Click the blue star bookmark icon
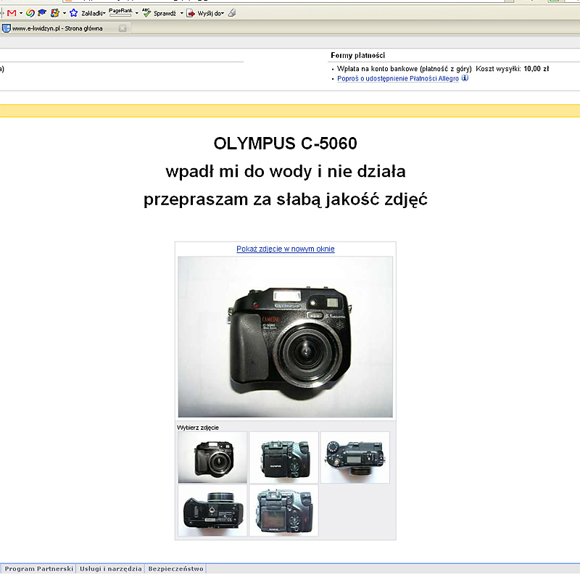 point(73,13)
